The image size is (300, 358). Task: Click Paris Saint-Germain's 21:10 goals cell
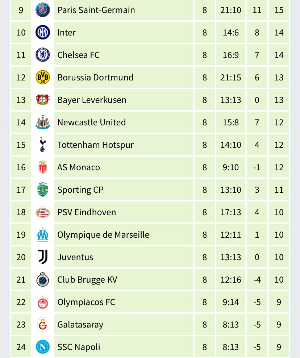[230, 10]
